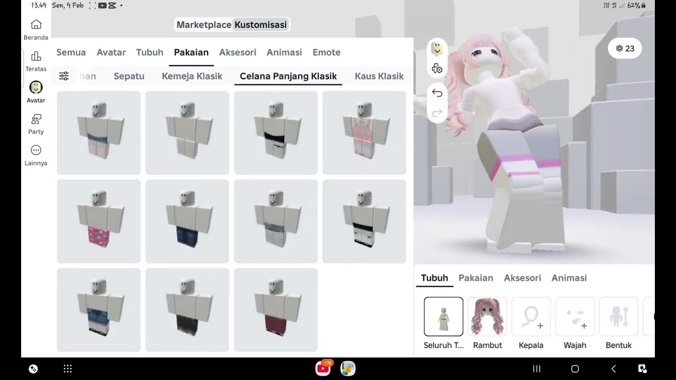This screenshot has width=676, height=380.
Task: Switch to equipped Tubuh tab
Action: (x=434, y=278)
